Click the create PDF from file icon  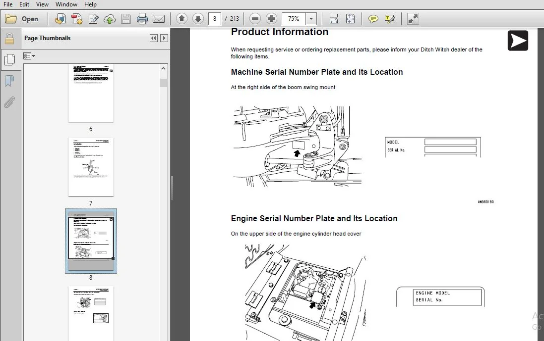click(60, 19)
